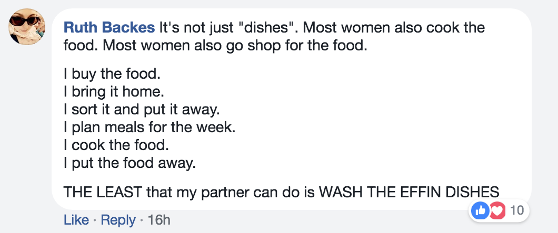Click the line "I put the food away."

(x=130, y=163)
